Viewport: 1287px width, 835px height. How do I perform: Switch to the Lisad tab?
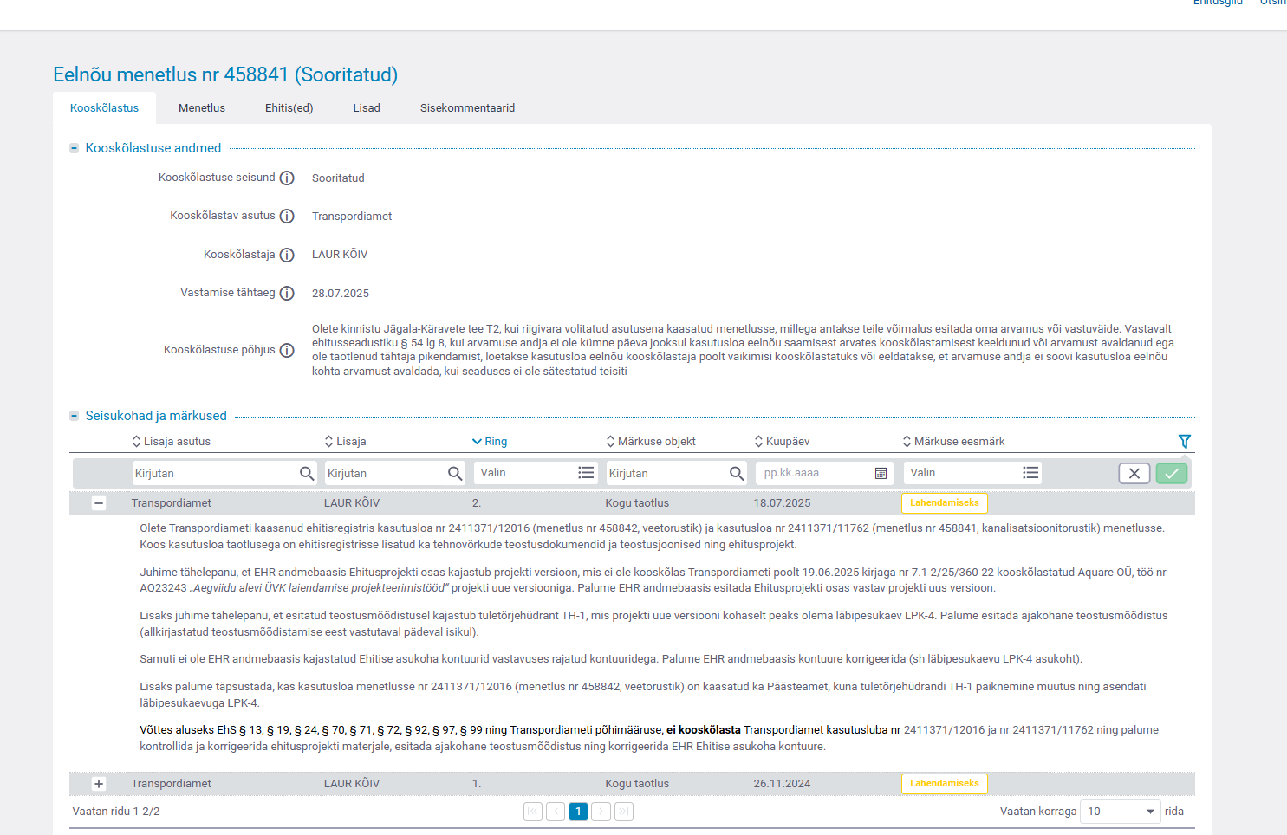[x=367, y=108]
